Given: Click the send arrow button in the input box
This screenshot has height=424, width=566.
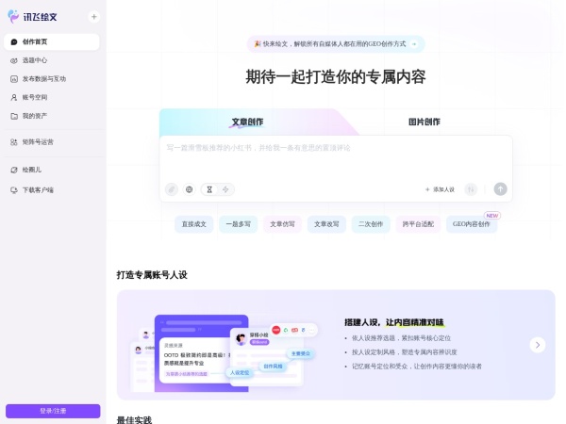Looking at the screenshot, I should click(500, 189).
